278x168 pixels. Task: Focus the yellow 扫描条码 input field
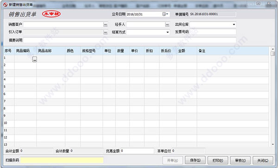62,160
